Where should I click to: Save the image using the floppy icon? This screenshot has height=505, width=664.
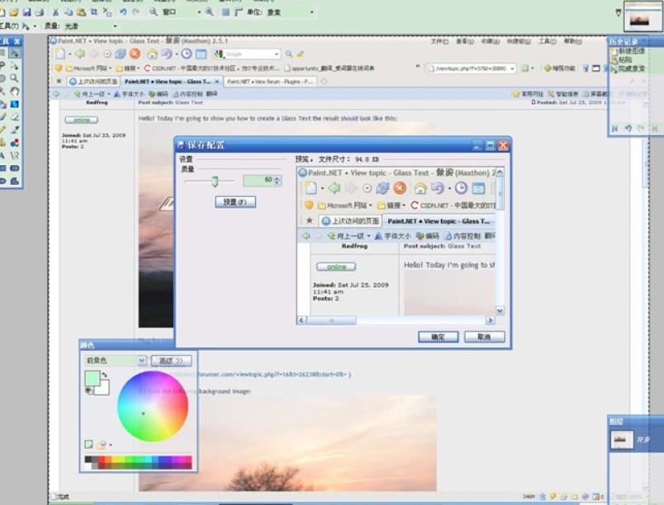click(27, 12)
